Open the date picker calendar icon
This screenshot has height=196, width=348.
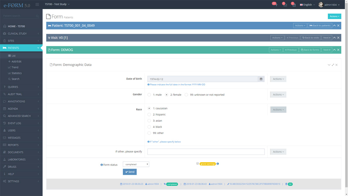261,79
